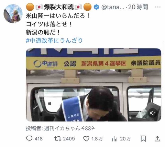Open video poster 週刊イカちゃん credit link
This screenshot has width=165, height=147.
(69, 128)
